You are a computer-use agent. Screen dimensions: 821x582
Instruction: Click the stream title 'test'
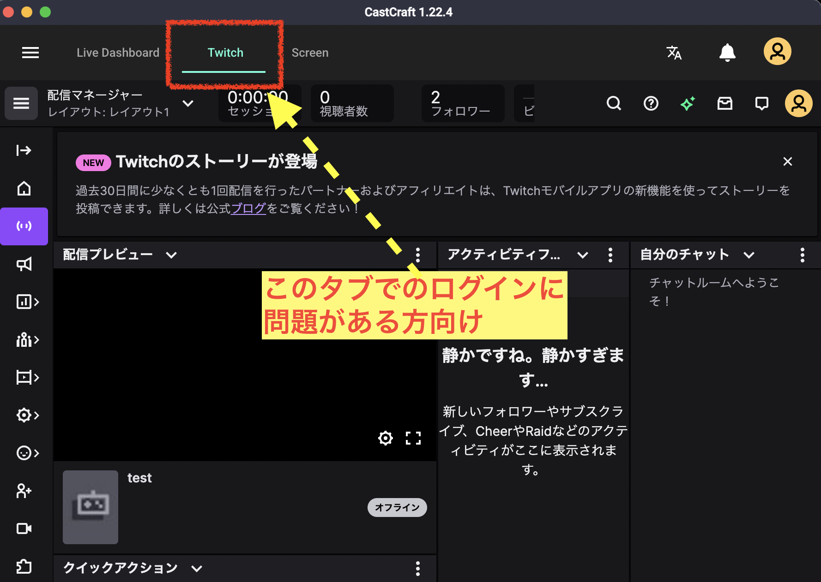pyautogui.click(x=139, y=478)
